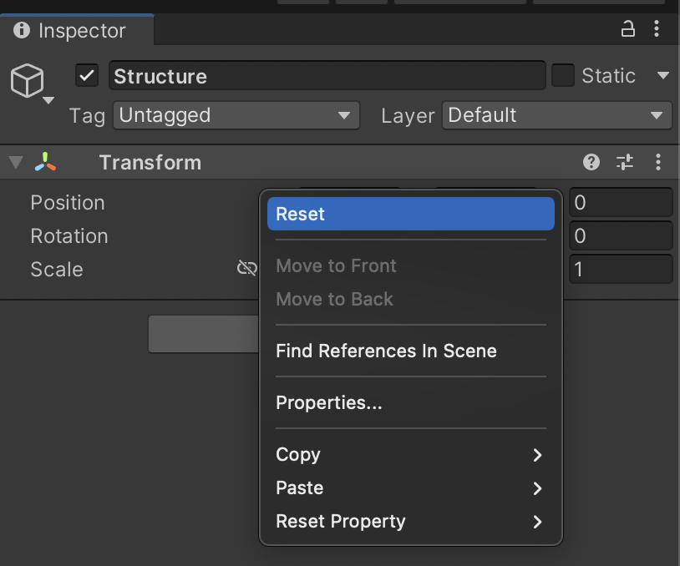Open the Layer dropdown showing Default

[x=556, y=115]
